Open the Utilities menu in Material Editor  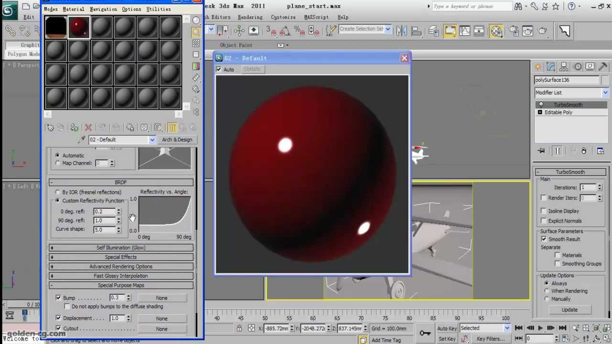(x=158, y=9)
